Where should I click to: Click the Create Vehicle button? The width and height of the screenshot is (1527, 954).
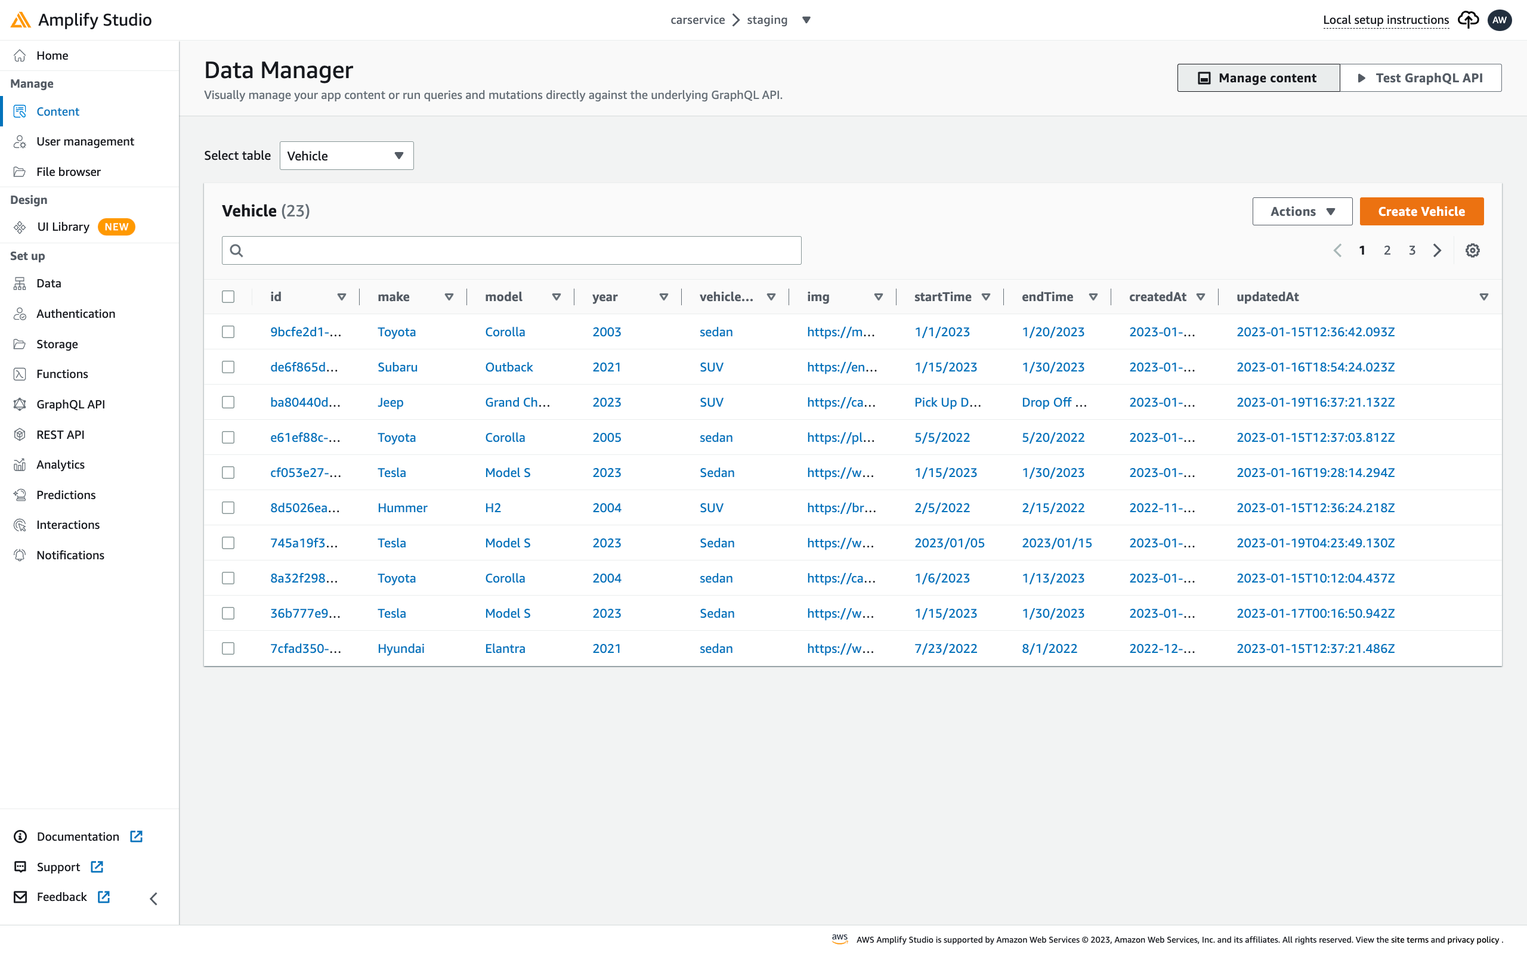click(x=1421, y=211)
